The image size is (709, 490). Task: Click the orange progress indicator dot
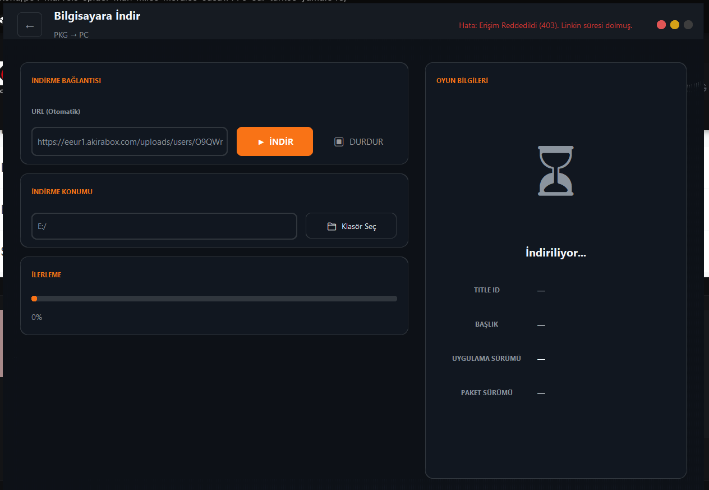[34, 299]
